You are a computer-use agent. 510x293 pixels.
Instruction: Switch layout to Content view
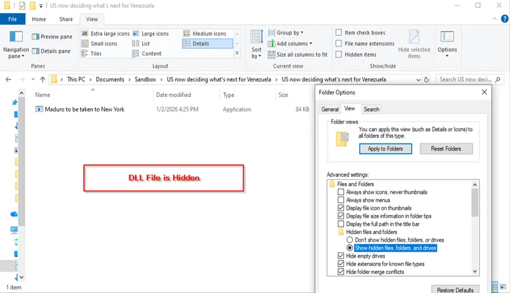point(147,54)
